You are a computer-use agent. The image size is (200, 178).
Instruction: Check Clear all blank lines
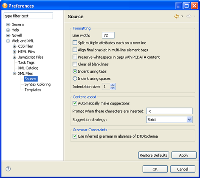coord(75,64)
